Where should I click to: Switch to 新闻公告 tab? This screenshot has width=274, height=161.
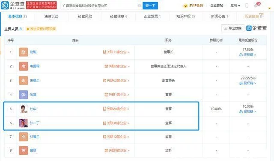coord(219,16)
